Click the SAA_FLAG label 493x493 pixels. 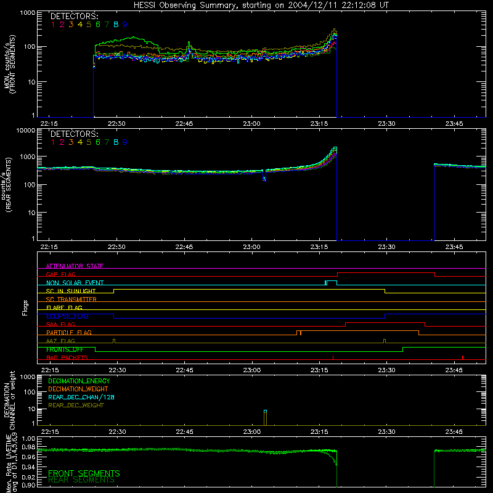pos(60,324)
